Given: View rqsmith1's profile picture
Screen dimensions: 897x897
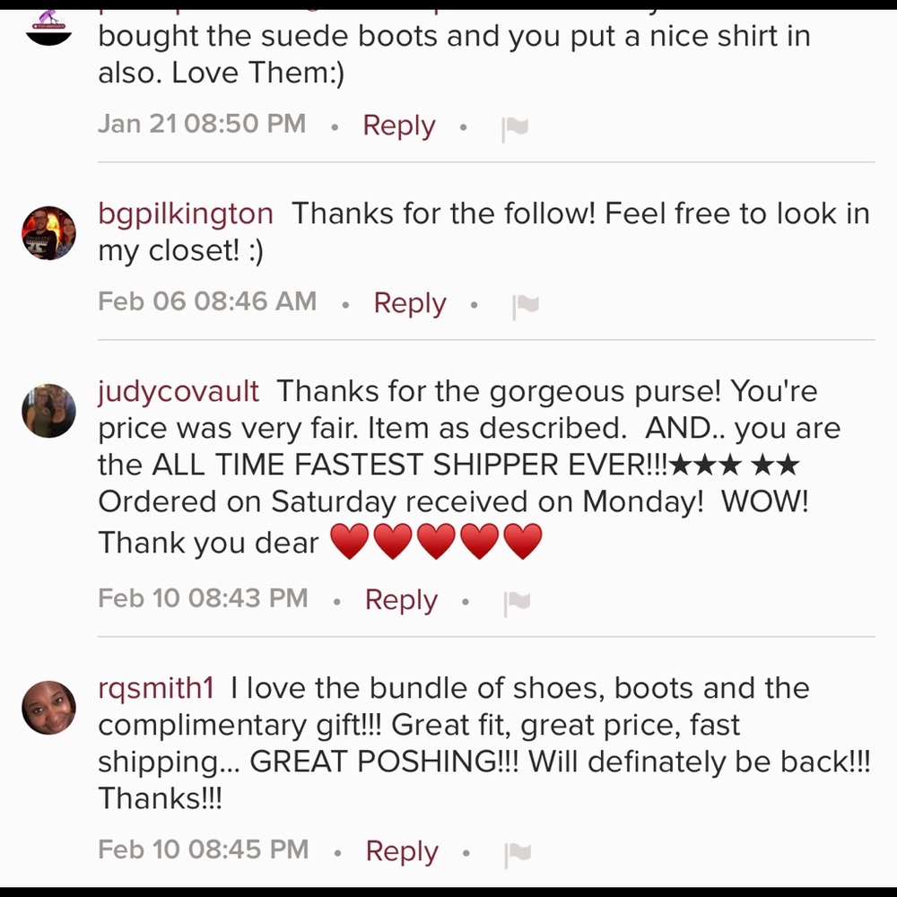Looking at the screenshot, I should tap(48, 706).
